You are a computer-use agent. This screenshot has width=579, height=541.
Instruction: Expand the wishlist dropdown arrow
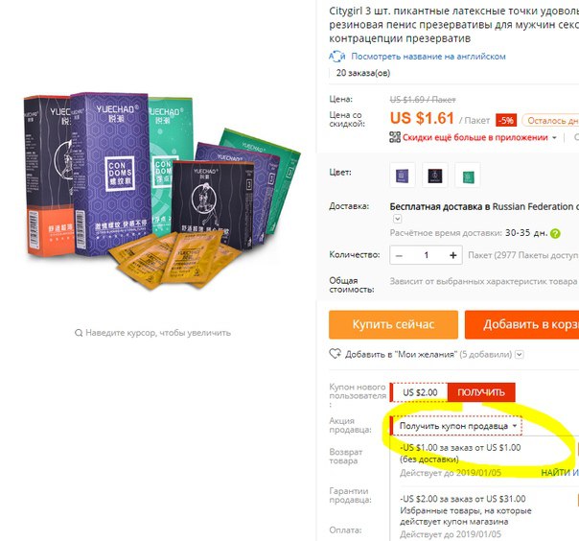coord(520,354)
